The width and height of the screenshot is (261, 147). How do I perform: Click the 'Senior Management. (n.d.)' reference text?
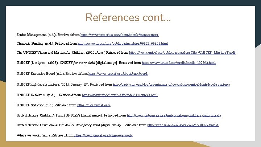(x=37, y=35)
